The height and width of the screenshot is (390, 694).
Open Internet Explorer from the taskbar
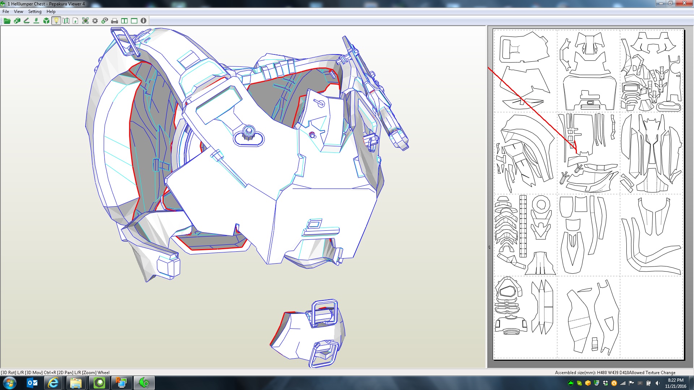[x=53, y=383]
